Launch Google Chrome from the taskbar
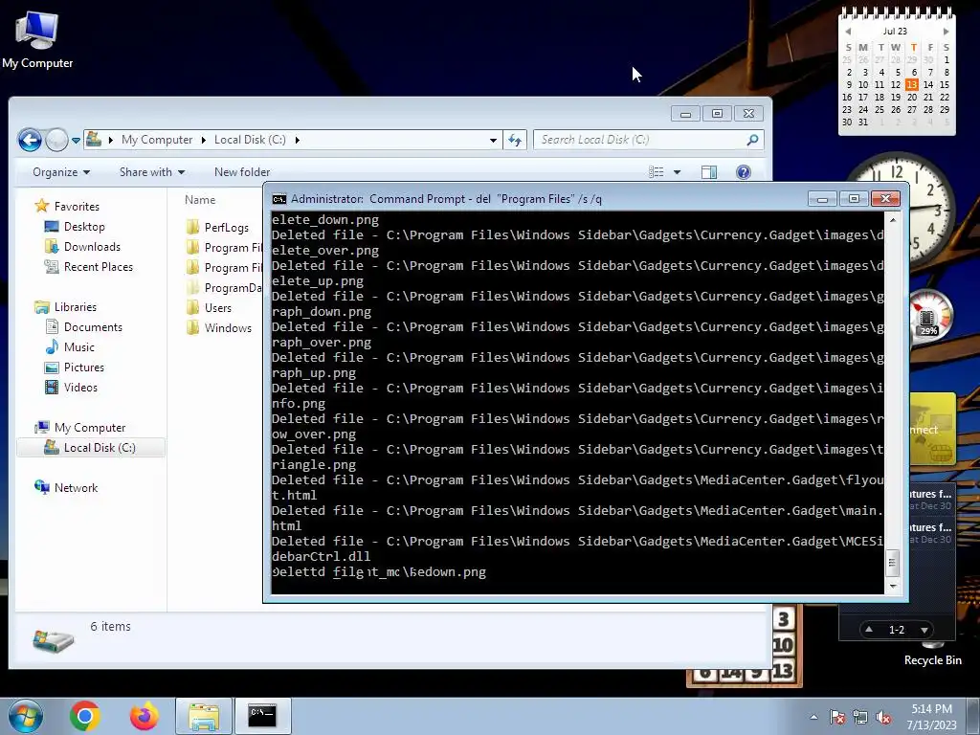 (x=85, y=716)
